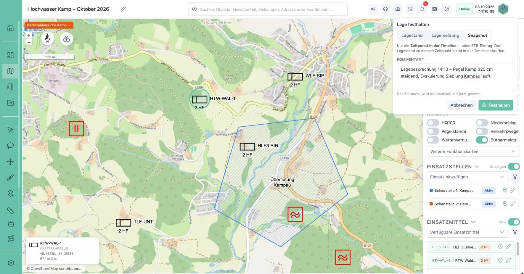This screenshot has width=524, height=274.
Task: Click the map layers cube button
Action: (67, 39)
